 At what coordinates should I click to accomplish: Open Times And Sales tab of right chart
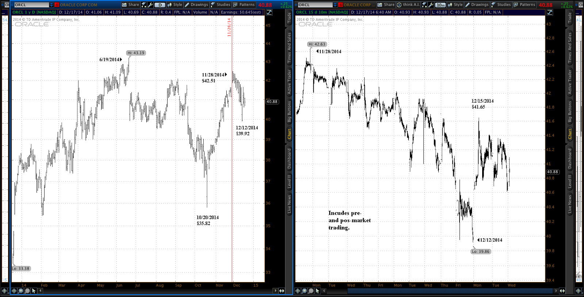[569, 48]
